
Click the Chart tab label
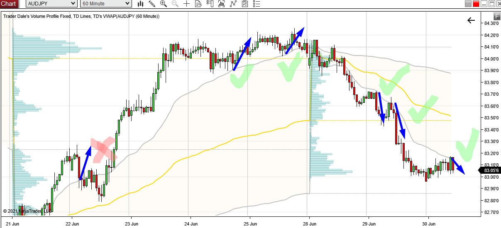coord(9,4)
